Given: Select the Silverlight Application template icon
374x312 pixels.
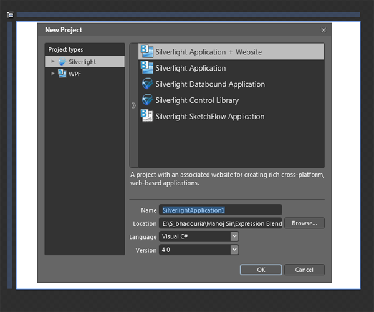Looking at the screenshot, I should click(x=147, y=67).
